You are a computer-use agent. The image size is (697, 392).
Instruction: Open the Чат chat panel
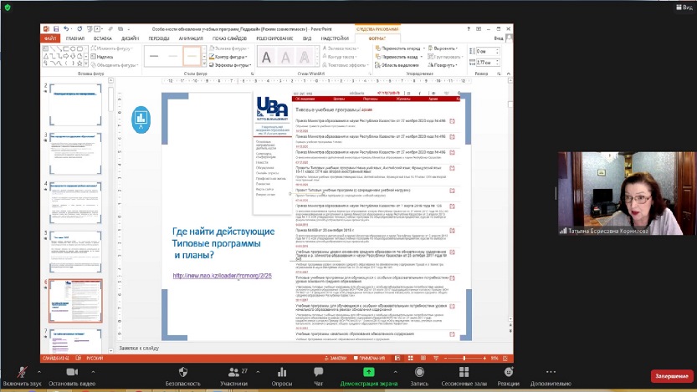click(319, 371)
